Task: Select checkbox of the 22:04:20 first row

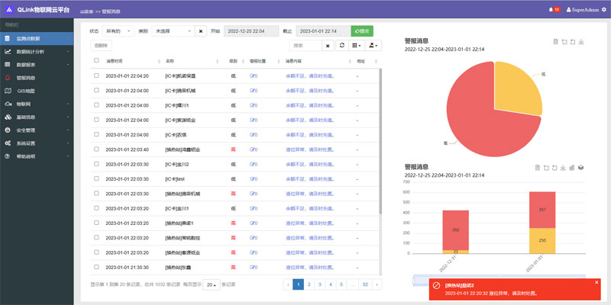Action: (96, 76)
